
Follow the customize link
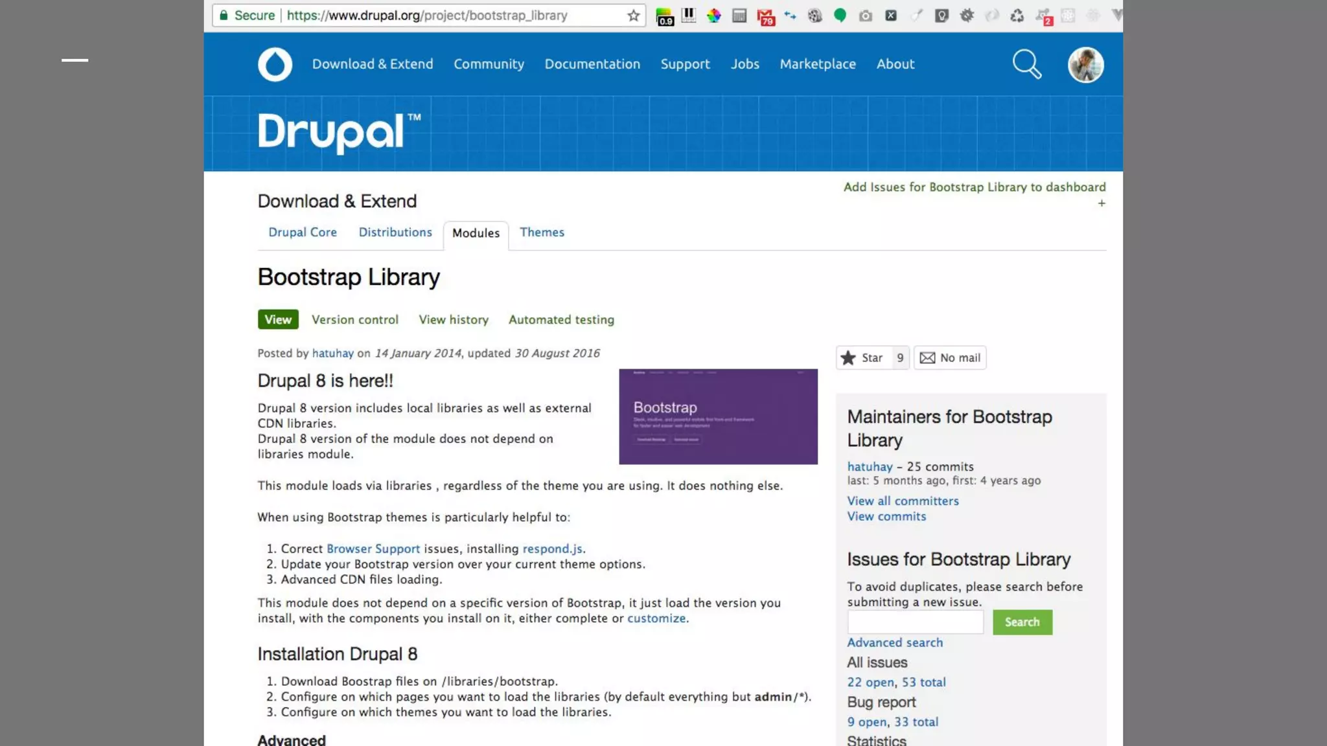click(x=656, y=618)
